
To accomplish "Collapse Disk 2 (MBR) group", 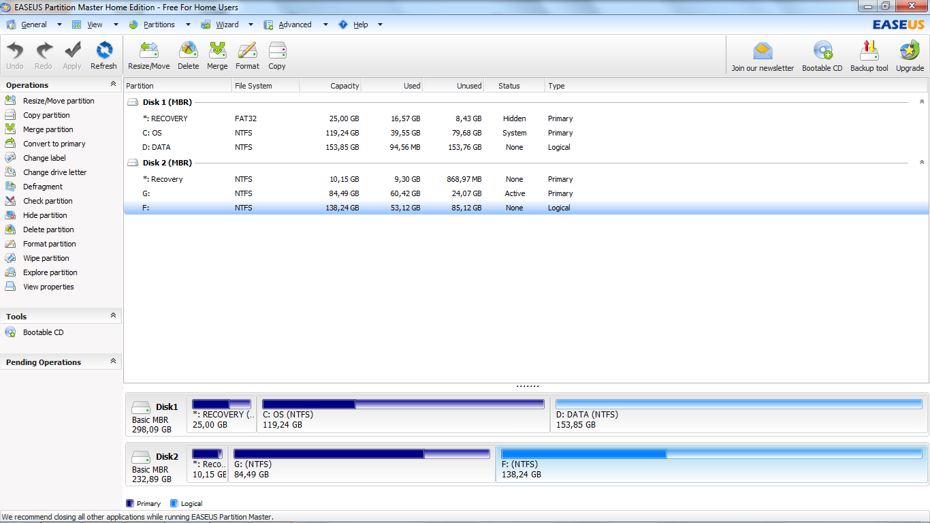I will (922, 163).
